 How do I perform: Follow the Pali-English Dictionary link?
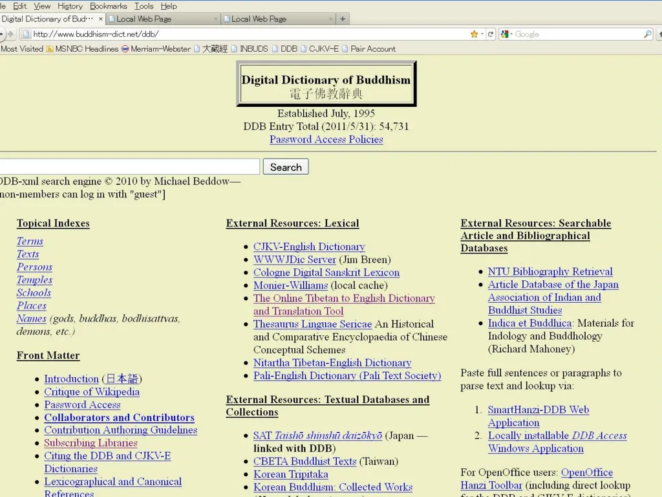[x=347, y=376]
